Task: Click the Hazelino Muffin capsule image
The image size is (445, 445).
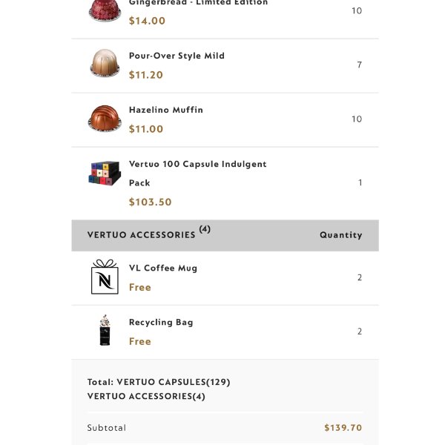Action: point(105,118)
